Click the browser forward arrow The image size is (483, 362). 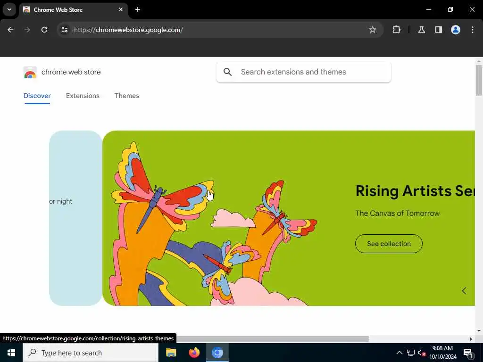pos(27,30)
